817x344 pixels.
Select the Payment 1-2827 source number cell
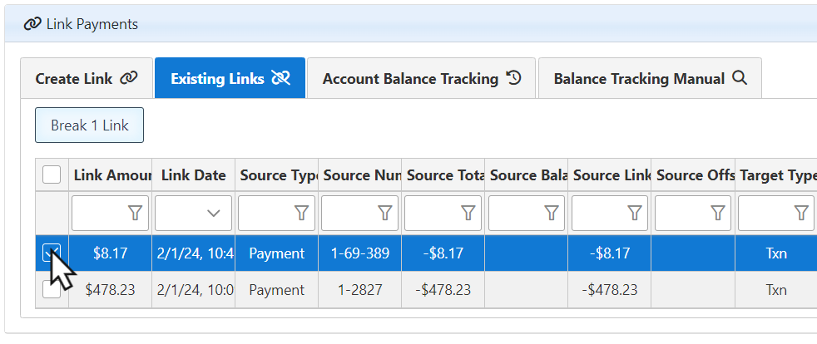pyautogui.click(x=359, y=290)
